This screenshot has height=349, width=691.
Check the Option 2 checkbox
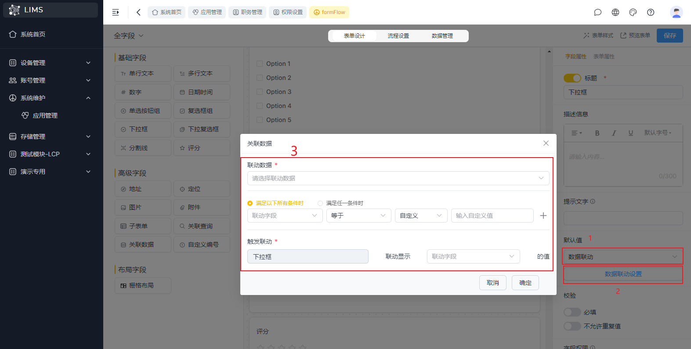point(260,78)
